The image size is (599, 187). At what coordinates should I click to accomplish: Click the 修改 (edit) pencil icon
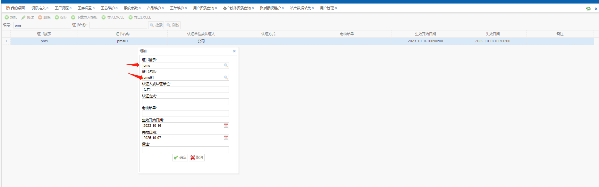point(23,17)
